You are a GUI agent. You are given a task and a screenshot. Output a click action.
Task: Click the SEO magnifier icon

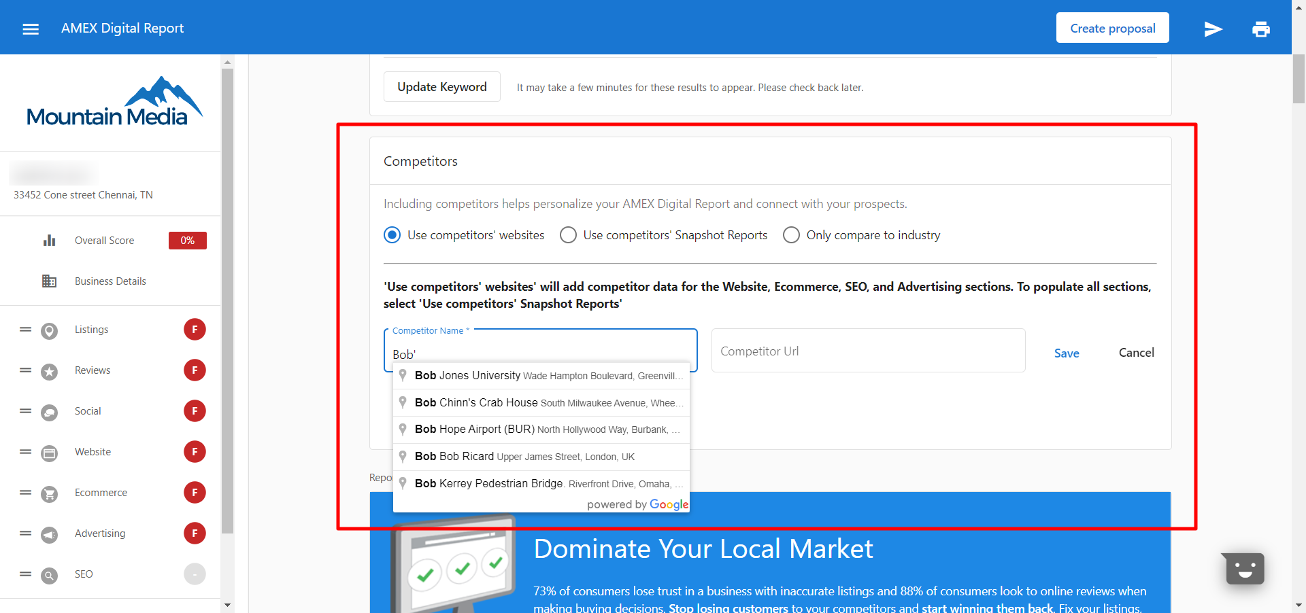point(49,576)
